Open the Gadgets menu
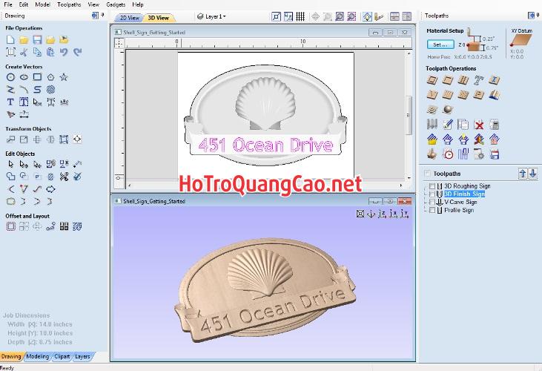The width and height of the screenshot is (542, 371). [116, 4]
